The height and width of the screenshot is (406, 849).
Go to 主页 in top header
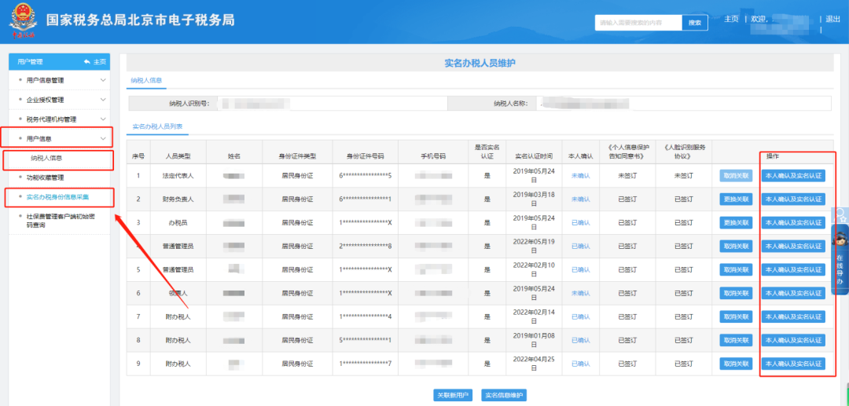731,19
